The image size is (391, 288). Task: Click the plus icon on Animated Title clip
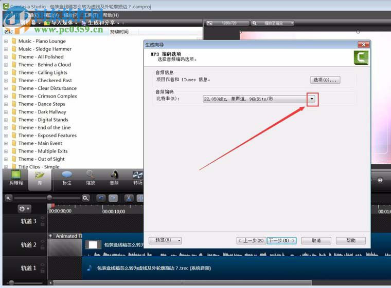point(50,236)
